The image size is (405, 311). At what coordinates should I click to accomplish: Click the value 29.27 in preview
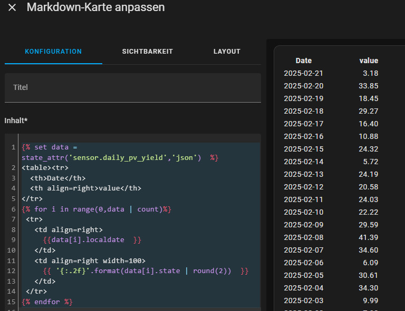[369, 111]
